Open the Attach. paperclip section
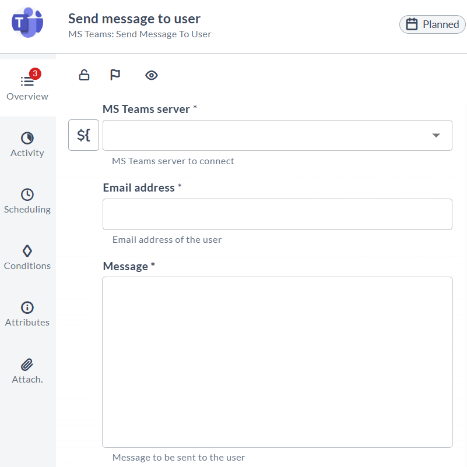The width and height of the screenshot is (467, 467). [x=27, y=371]
